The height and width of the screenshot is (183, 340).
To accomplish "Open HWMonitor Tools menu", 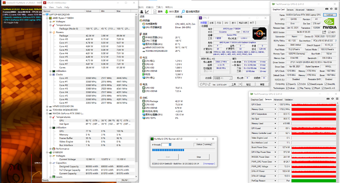I will tap(59, 7).
